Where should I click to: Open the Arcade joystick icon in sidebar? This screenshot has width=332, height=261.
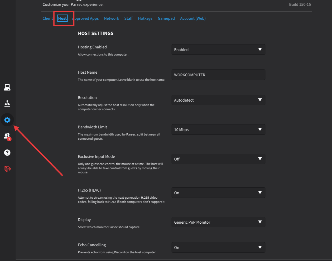(7, 104)
